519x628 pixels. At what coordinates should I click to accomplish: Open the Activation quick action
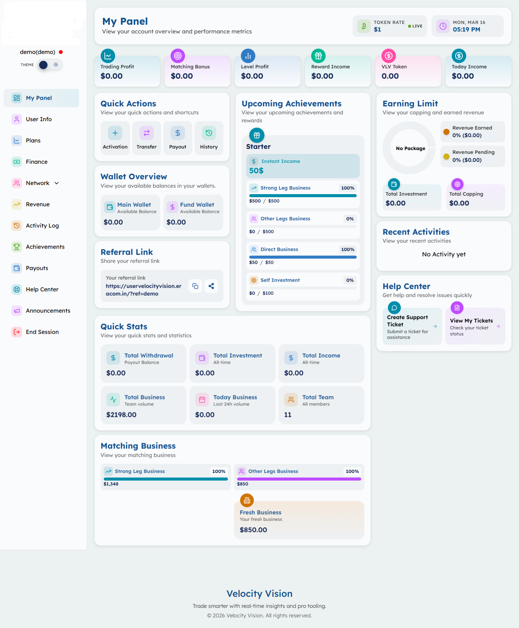[x=115, y=138]
